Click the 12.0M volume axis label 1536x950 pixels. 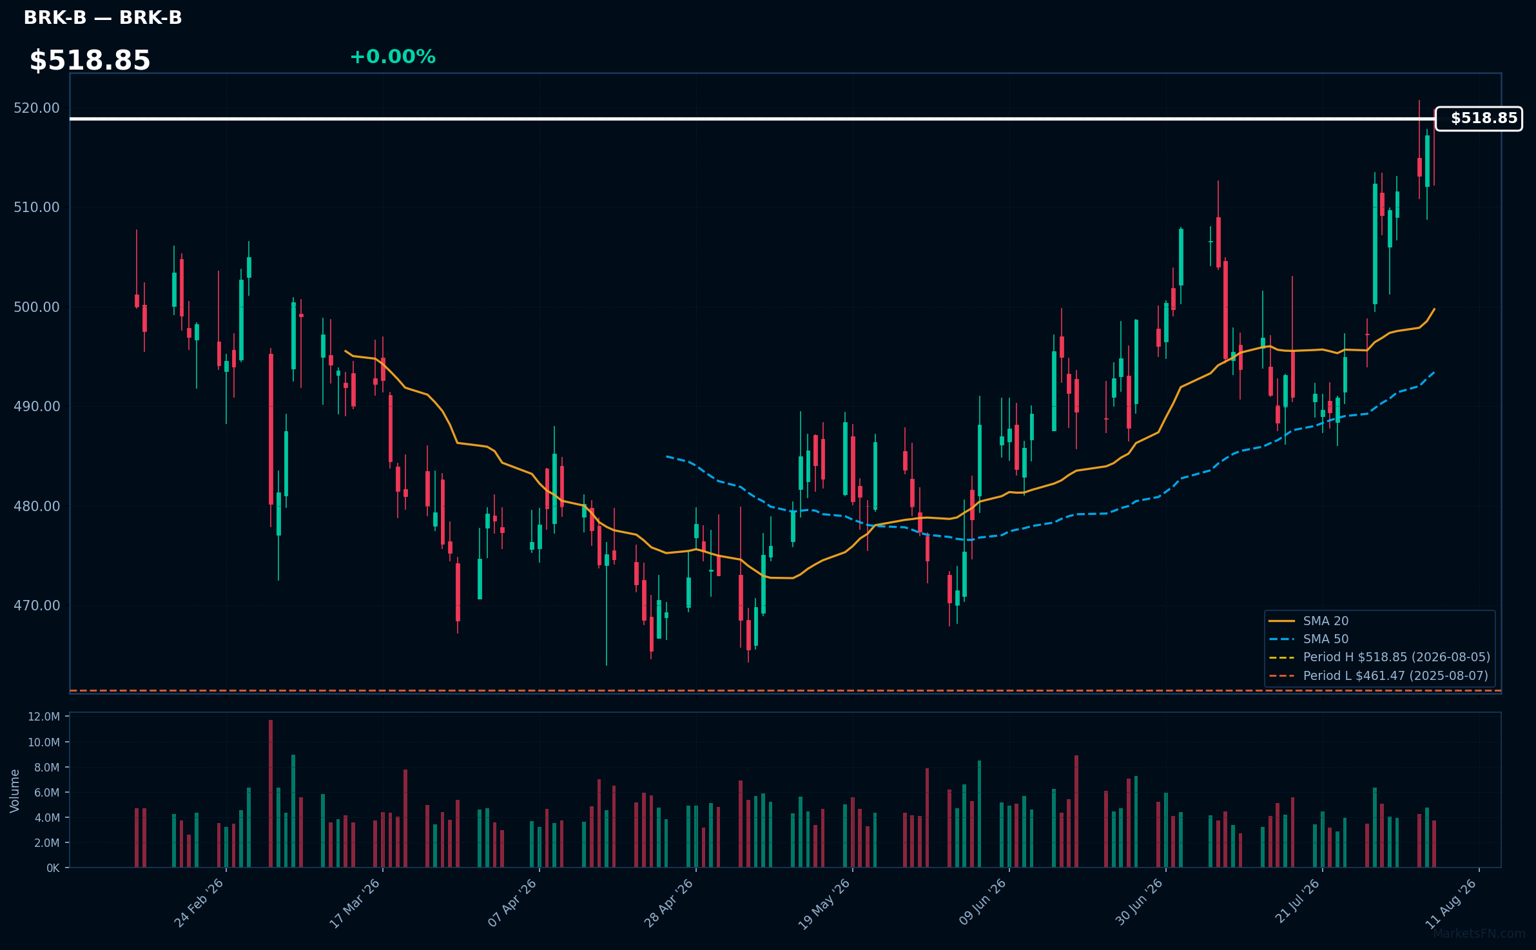44,717
